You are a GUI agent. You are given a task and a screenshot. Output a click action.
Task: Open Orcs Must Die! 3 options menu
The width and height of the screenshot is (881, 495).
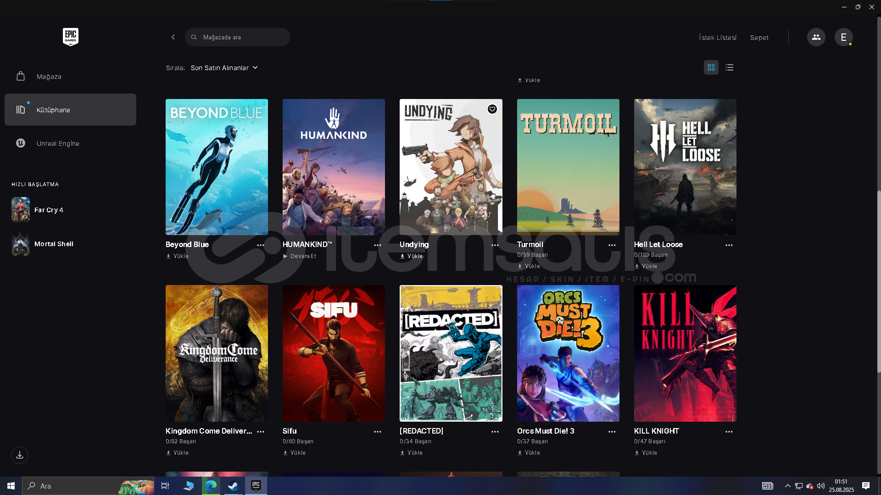[x=612, y=432]
